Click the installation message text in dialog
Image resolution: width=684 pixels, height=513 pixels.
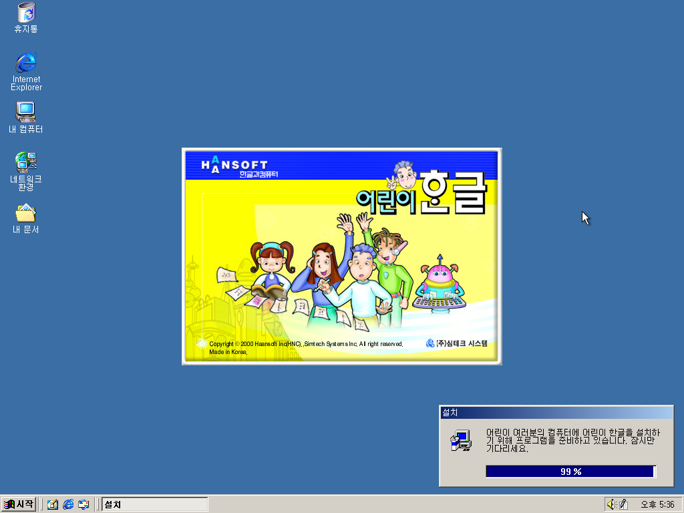(572, 440)
